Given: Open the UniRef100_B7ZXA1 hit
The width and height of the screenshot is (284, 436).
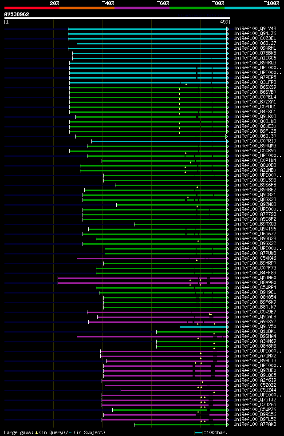Looking at the screenshot, I should coord(255,102).
